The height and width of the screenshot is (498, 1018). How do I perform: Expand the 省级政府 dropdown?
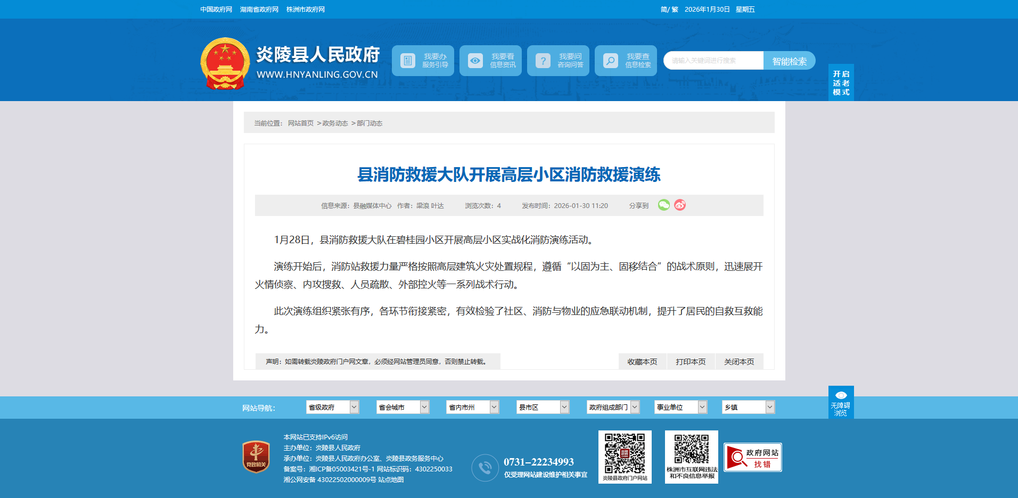tap(333, 407)
